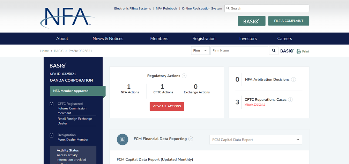This screenshot has height=164, width=349.
Task: Open the Careers menu
Action: 285,38
